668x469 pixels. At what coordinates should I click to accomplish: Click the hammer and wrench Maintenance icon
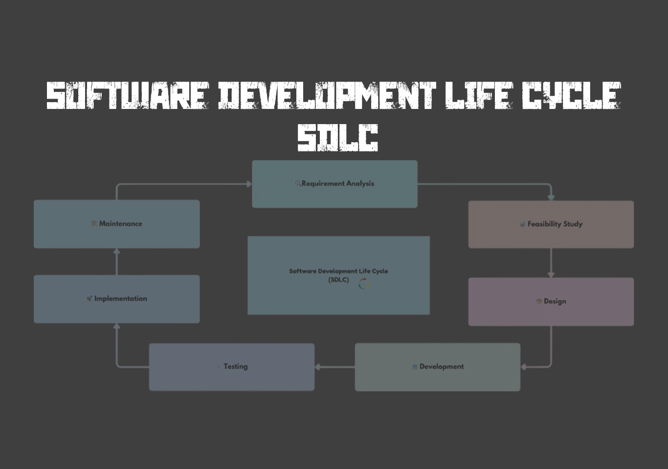click(94, 224)
